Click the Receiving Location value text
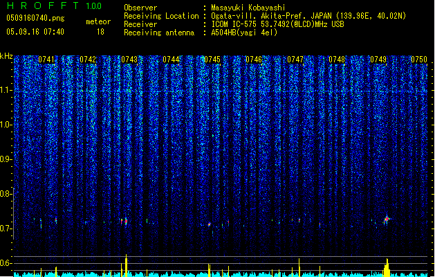This screenshot has height=277, width=435. click(x=308, y=16)
